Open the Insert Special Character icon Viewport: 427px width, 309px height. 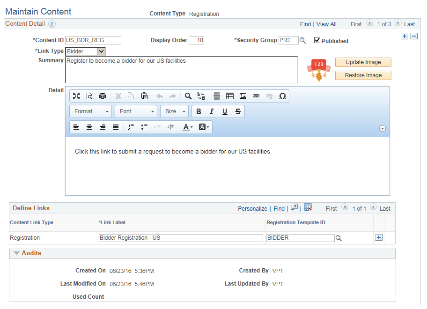283,96
